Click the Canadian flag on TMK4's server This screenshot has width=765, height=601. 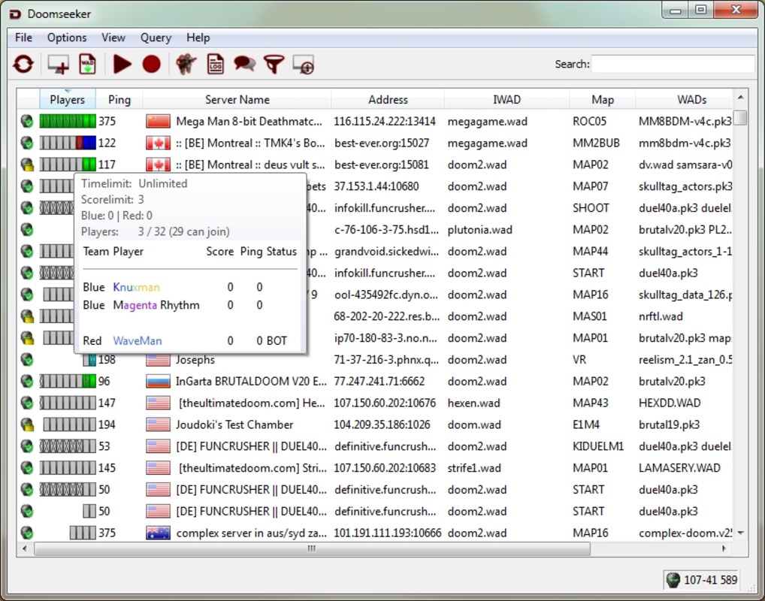(158, 143)
